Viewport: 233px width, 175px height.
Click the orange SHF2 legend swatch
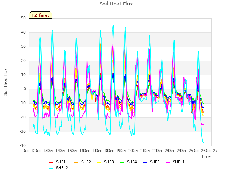[x=76, y=163]
